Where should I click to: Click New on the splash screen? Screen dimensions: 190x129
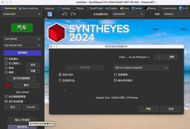(155, 29)
